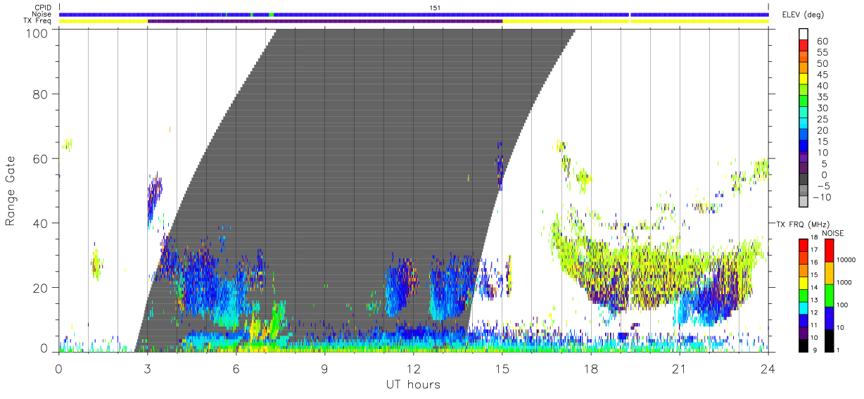Click x-axis tick label "6"

(x=236, y=369)
